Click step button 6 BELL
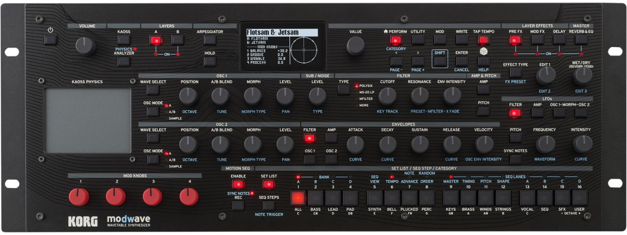The image size is (627, 235). click(392, 198)
